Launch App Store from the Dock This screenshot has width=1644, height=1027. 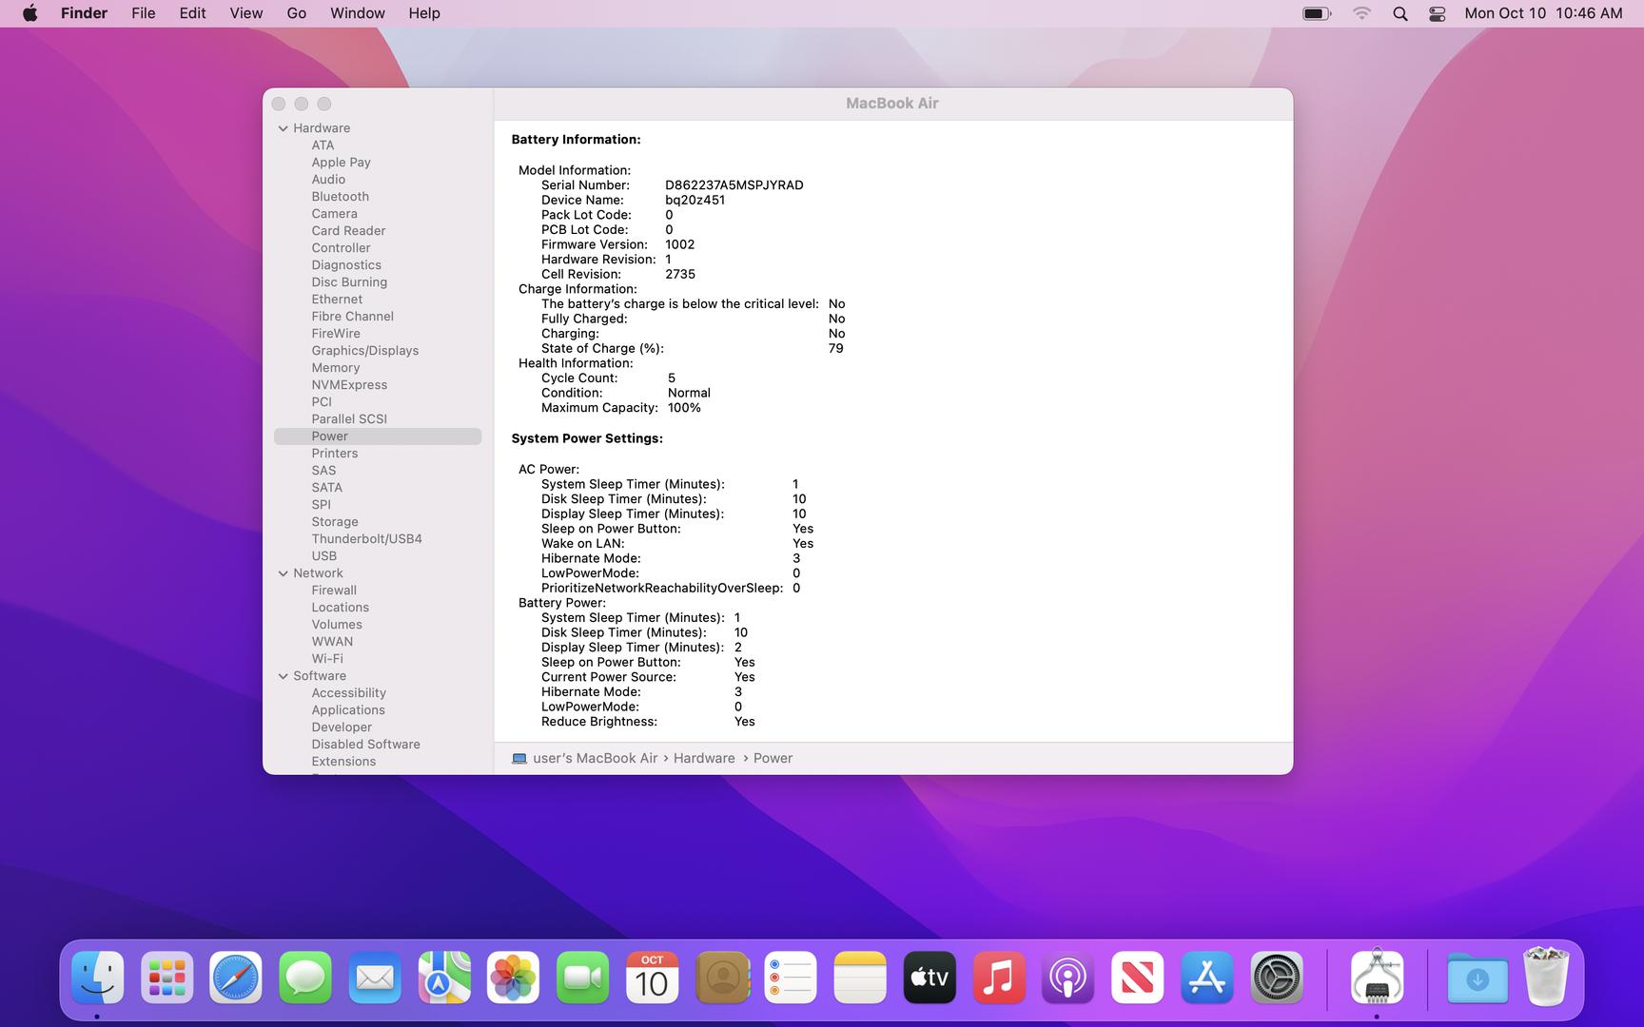coord(1207,977)
